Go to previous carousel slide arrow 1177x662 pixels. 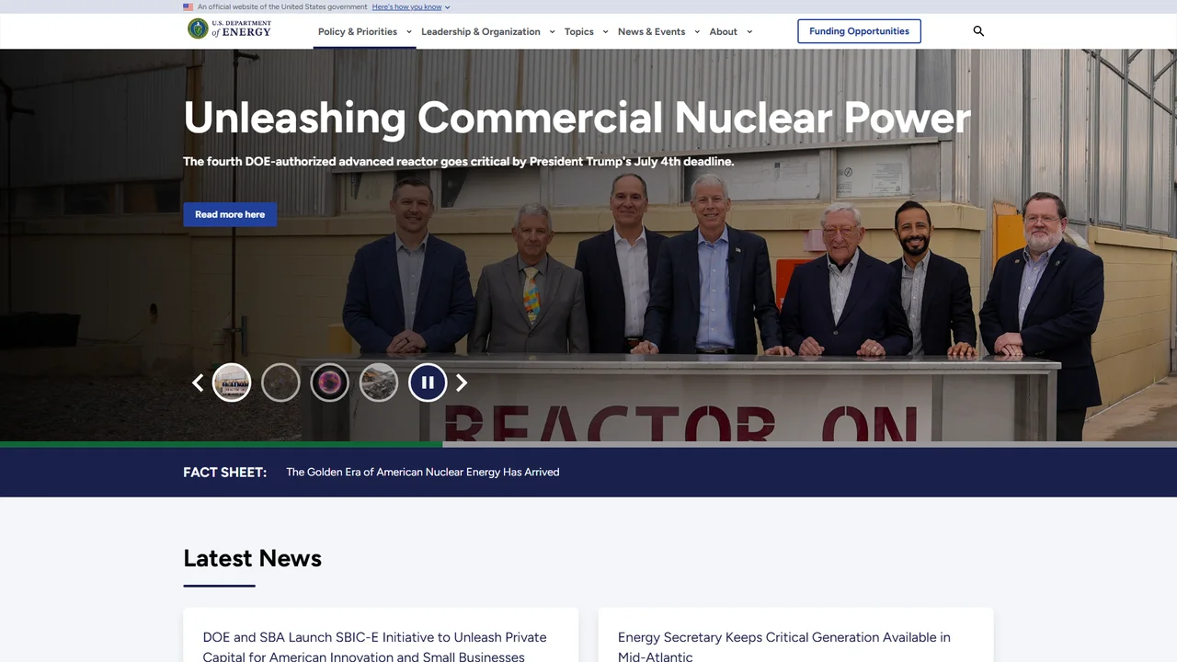pyautogui.click(x=197, y=382)
